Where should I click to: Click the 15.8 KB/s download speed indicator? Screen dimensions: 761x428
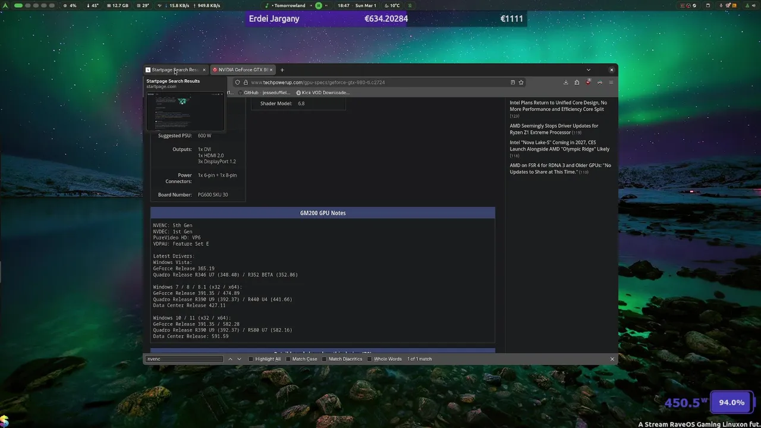tap(178, 5)
